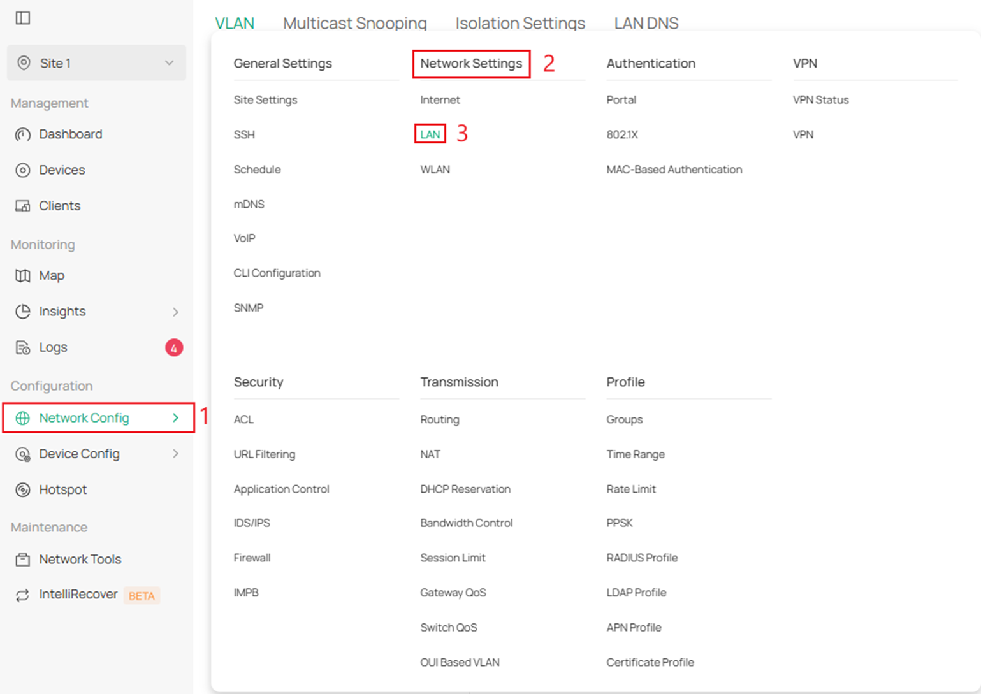The image size is (981, 694).
Task: Collapse the sidebar with the panel icon
Action: 23,18
